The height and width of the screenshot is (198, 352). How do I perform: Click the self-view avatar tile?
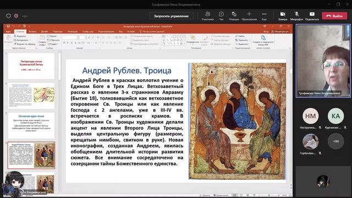tap(323, 181)
